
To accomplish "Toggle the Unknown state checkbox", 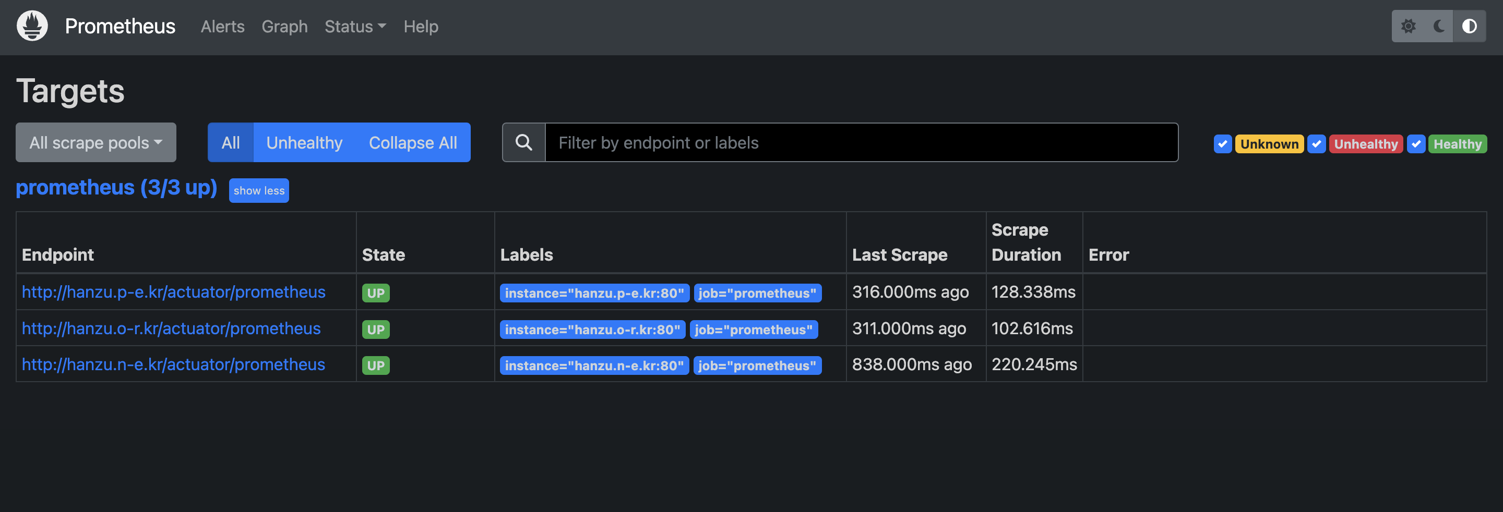I will point(1222,144).
